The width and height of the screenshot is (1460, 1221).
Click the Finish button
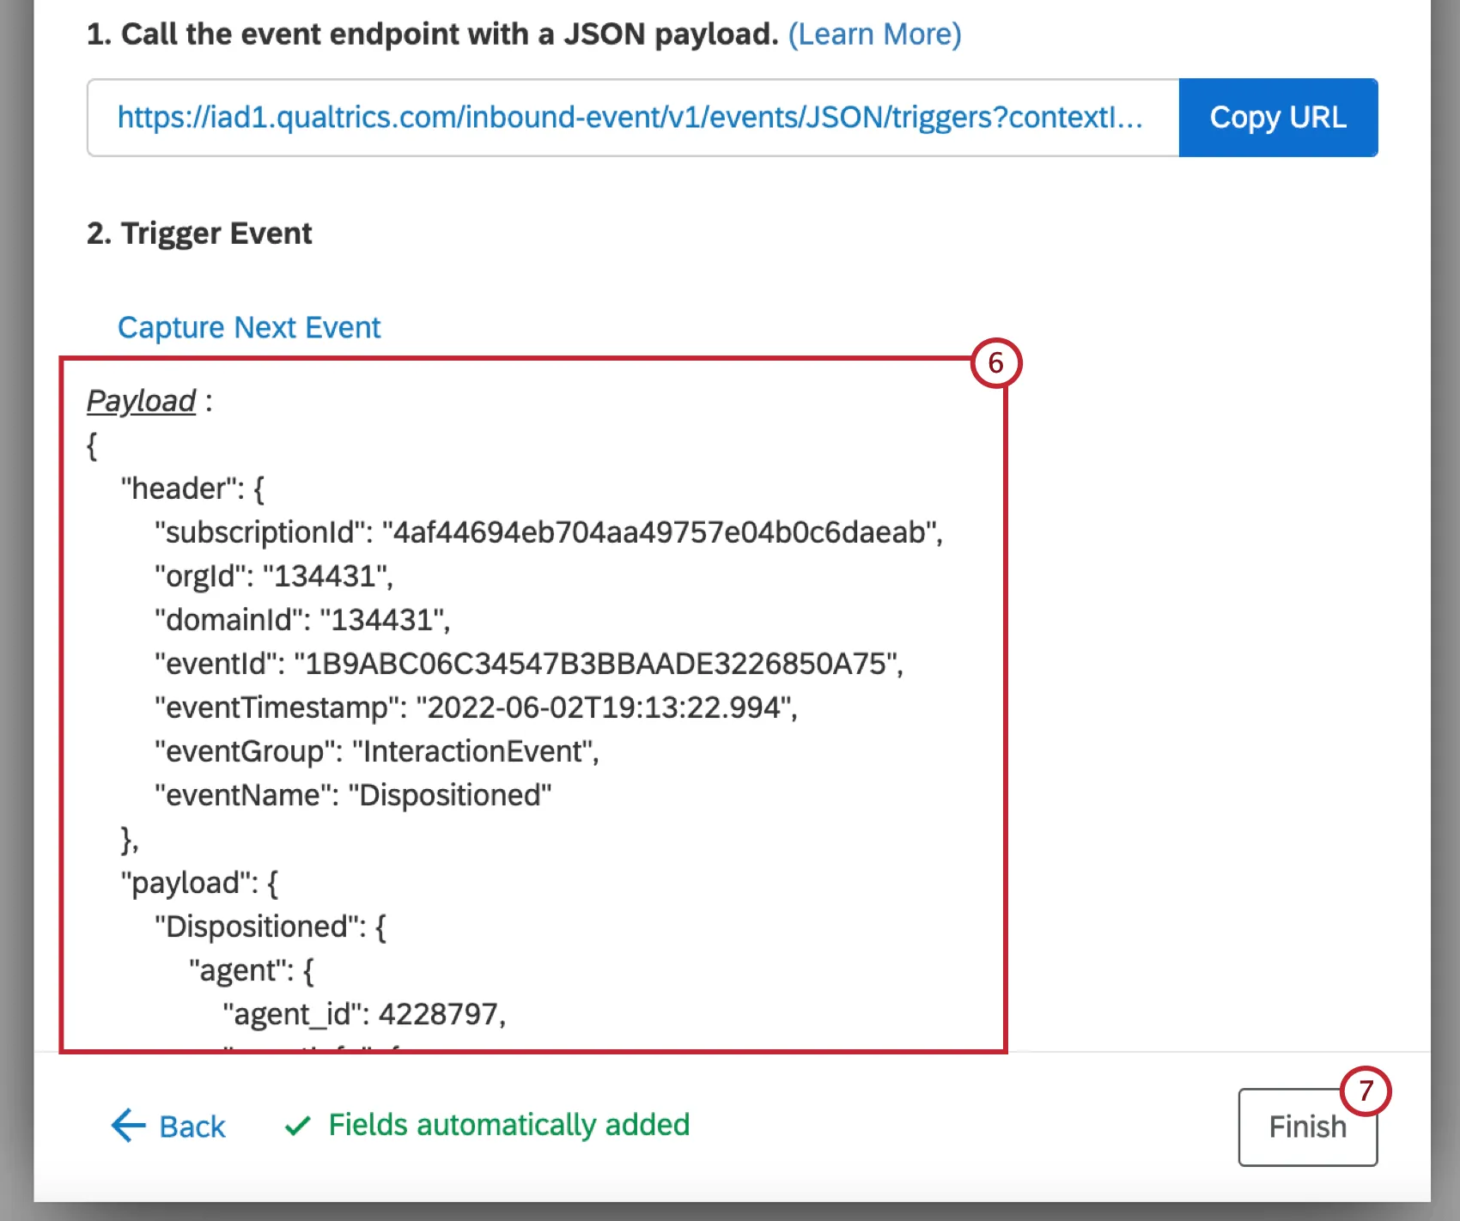tap(1306, 1127)
